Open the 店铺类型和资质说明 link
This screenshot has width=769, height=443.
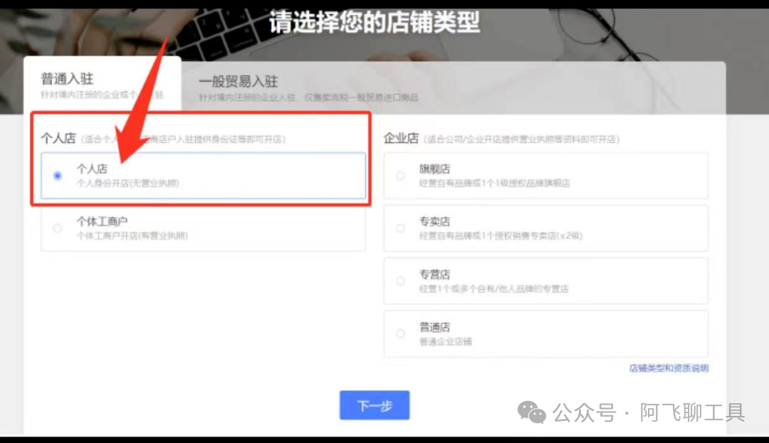(x=669, y=368)
